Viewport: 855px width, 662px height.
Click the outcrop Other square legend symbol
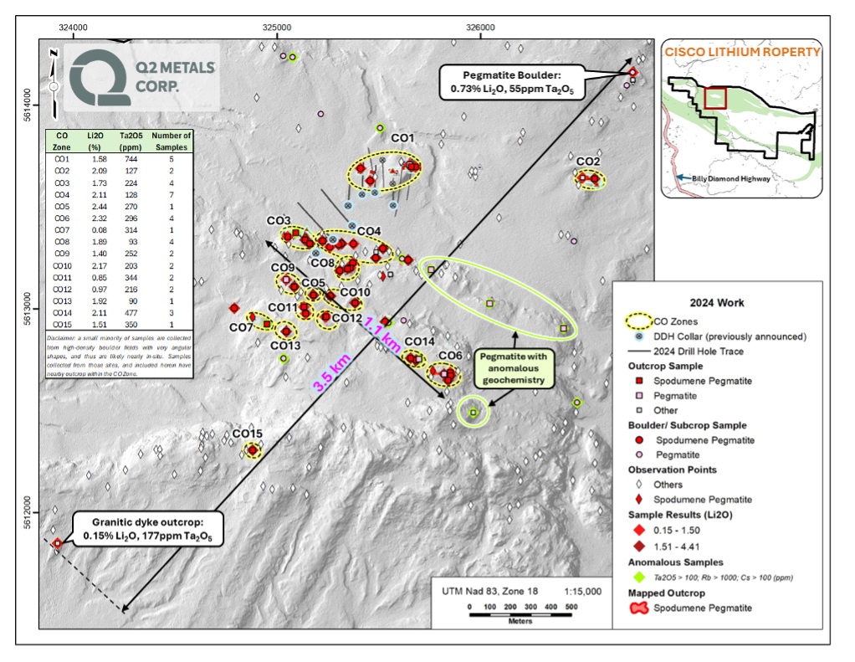(639, 410)
